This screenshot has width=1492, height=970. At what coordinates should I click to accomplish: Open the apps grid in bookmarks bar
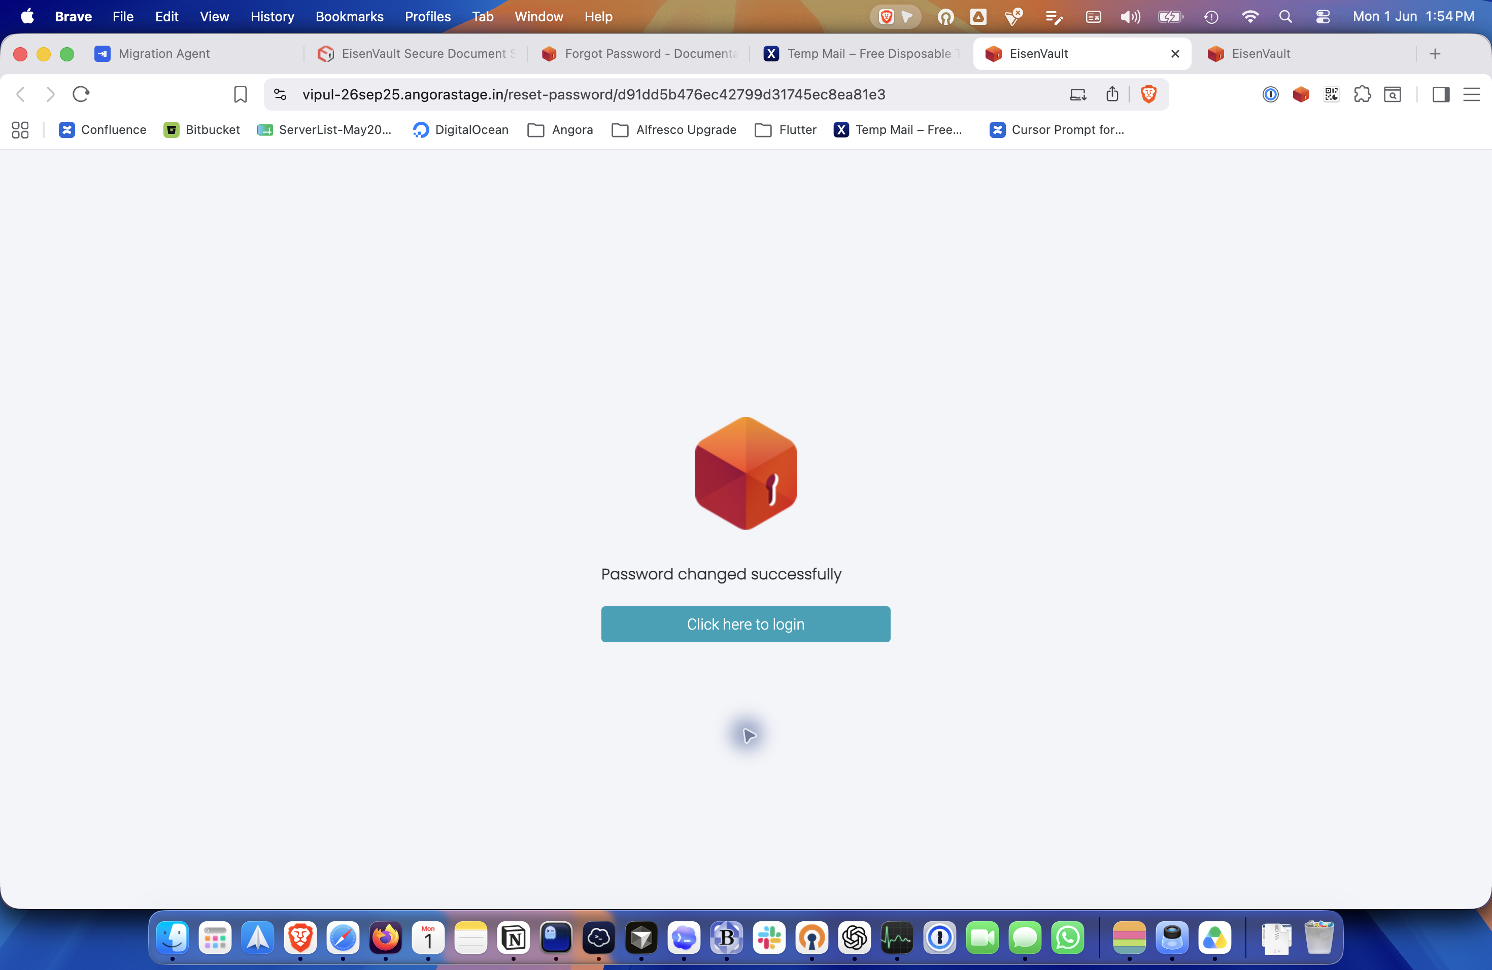pyautogui.click(x=20, y=130)
